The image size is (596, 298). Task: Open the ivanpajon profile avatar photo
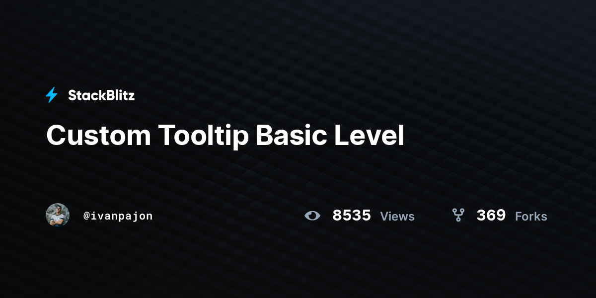58,215
